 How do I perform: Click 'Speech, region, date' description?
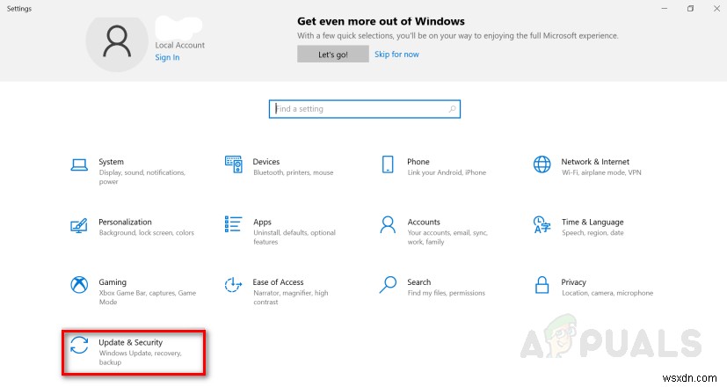point(593,233)
